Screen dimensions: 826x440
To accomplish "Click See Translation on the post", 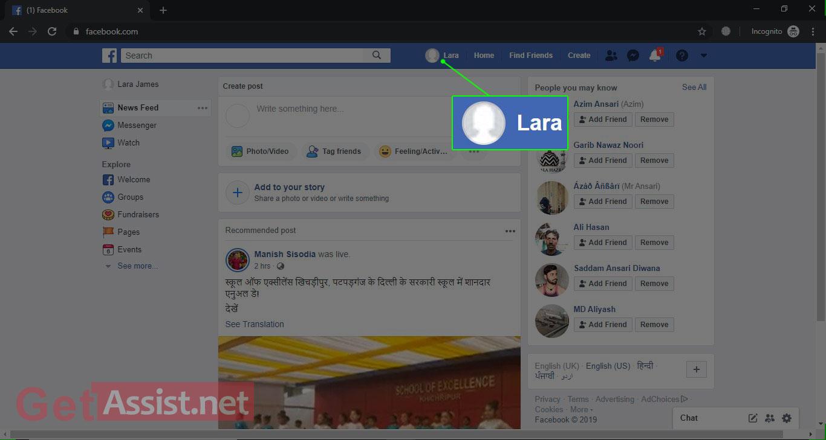I will pos(255,325).
